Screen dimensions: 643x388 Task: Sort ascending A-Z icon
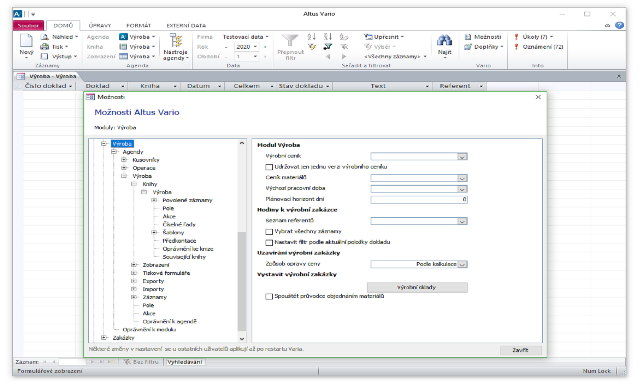click(x=311, y=37)
